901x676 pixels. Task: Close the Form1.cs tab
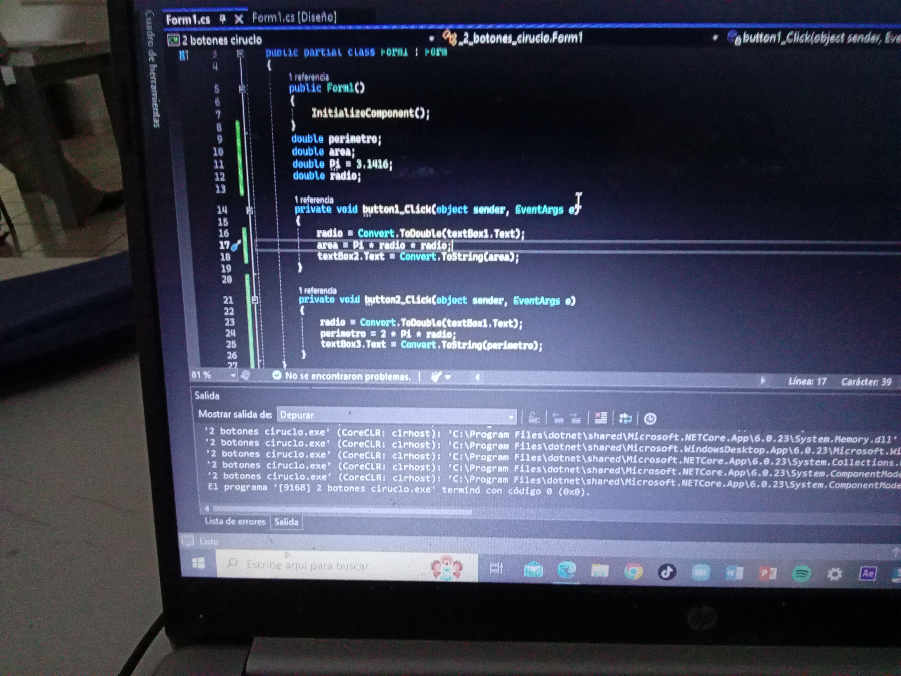[x=239, y=19]
